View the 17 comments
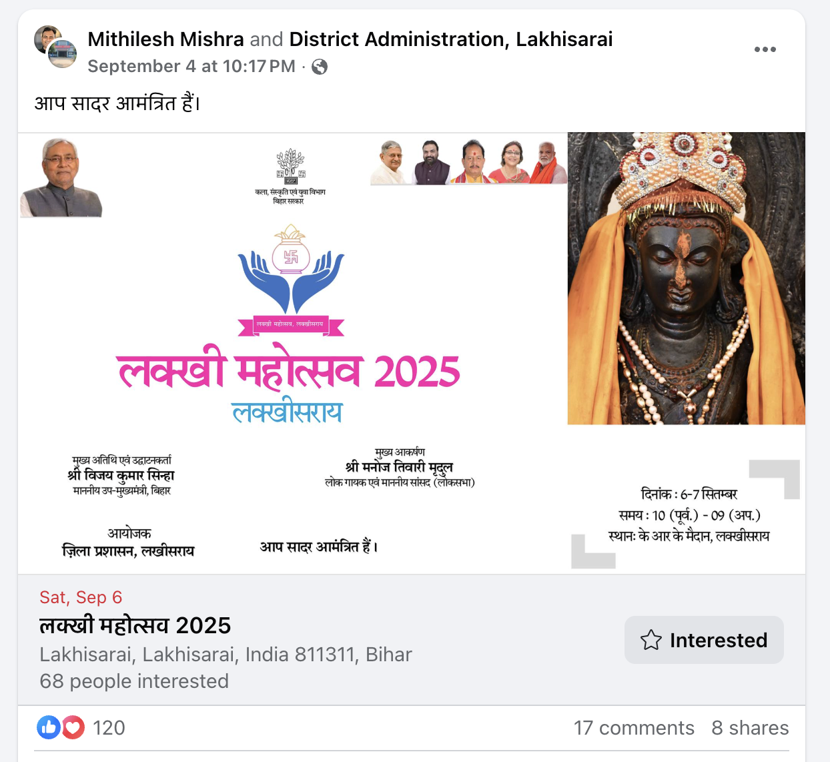This screenshot has height=762, width=830. click(634, 728)
